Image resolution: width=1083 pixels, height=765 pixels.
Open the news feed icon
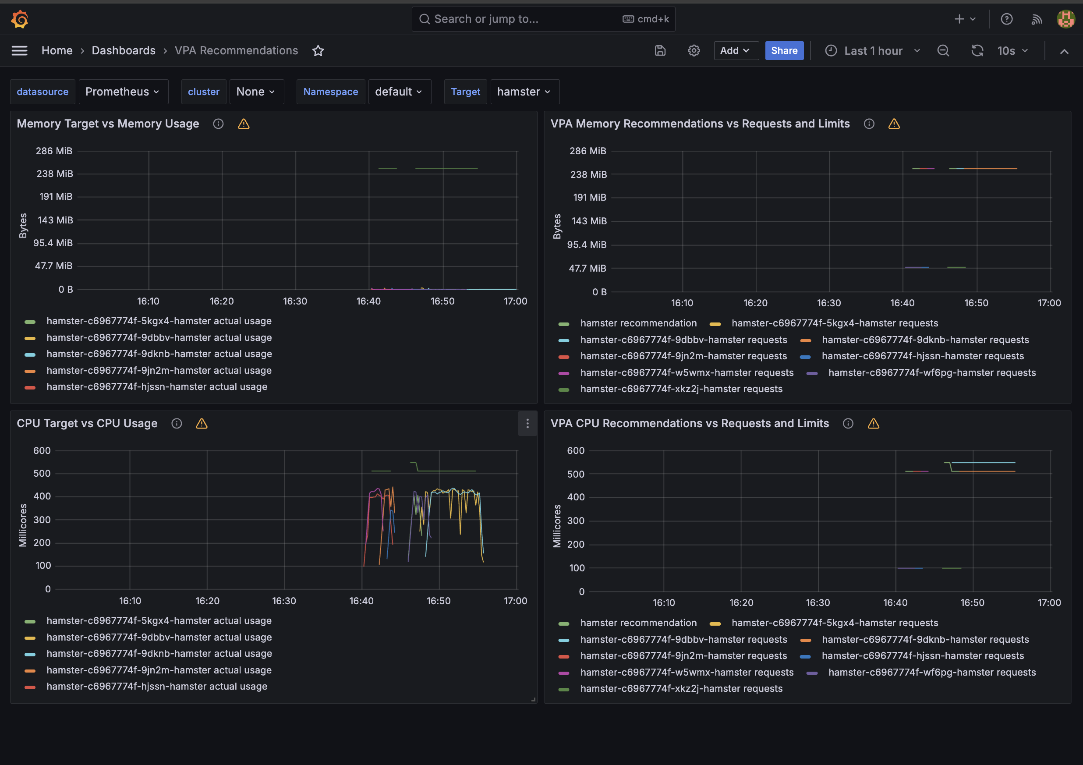(1036, 19)
